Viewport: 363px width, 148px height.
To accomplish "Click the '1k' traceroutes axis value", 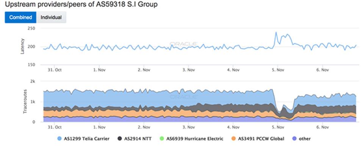I will pos(33,102).
